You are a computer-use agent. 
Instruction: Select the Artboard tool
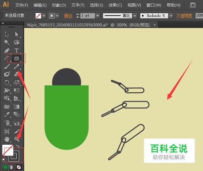[7, 131]
